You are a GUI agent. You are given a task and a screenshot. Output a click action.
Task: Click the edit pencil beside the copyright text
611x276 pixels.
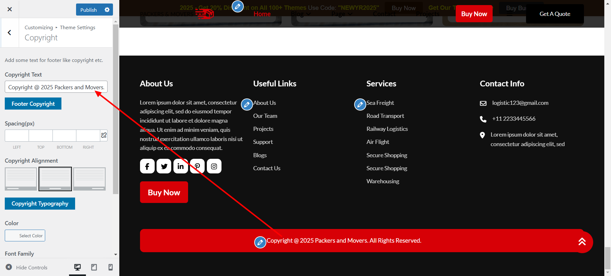point(260,242)
